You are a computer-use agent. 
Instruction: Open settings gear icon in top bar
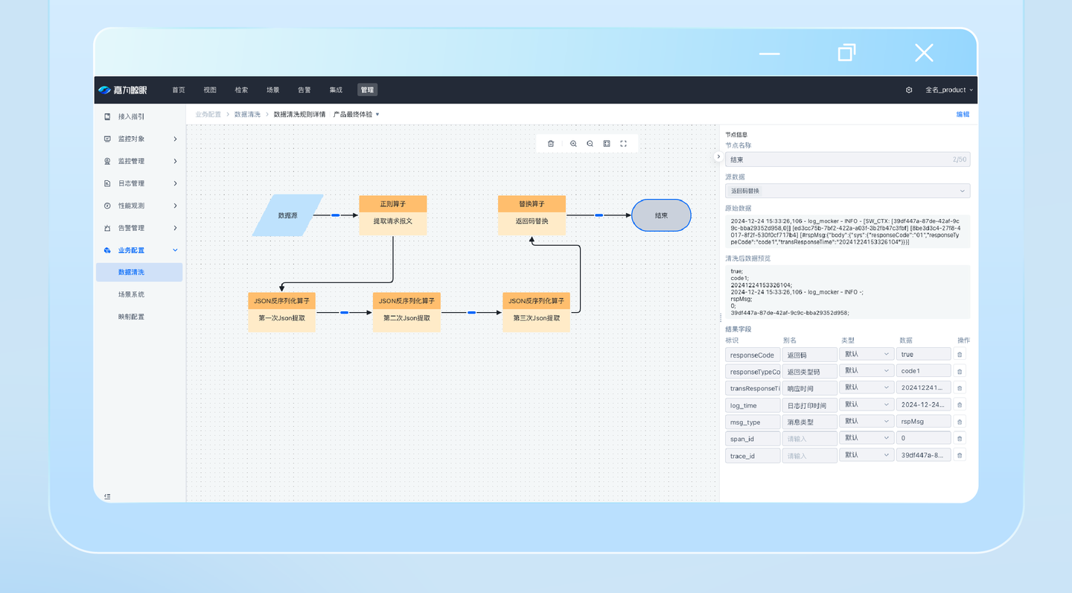(909, 90)
